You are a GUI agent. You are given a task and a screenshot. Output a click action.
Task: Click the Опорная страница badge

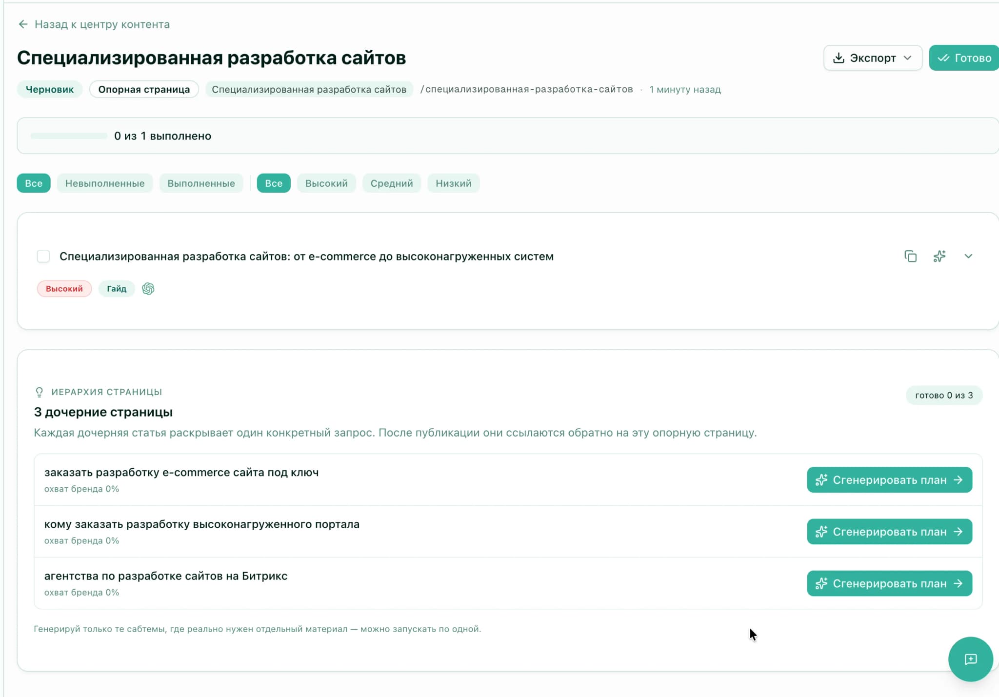click(144, 89)
